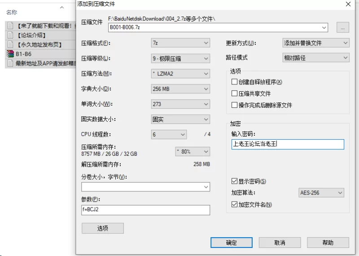The width and height of the screenshot is (359, 256).
Task: Uncheck 加密文件名 checkbox
Action: pyautogui.click(x=234, y=204)
